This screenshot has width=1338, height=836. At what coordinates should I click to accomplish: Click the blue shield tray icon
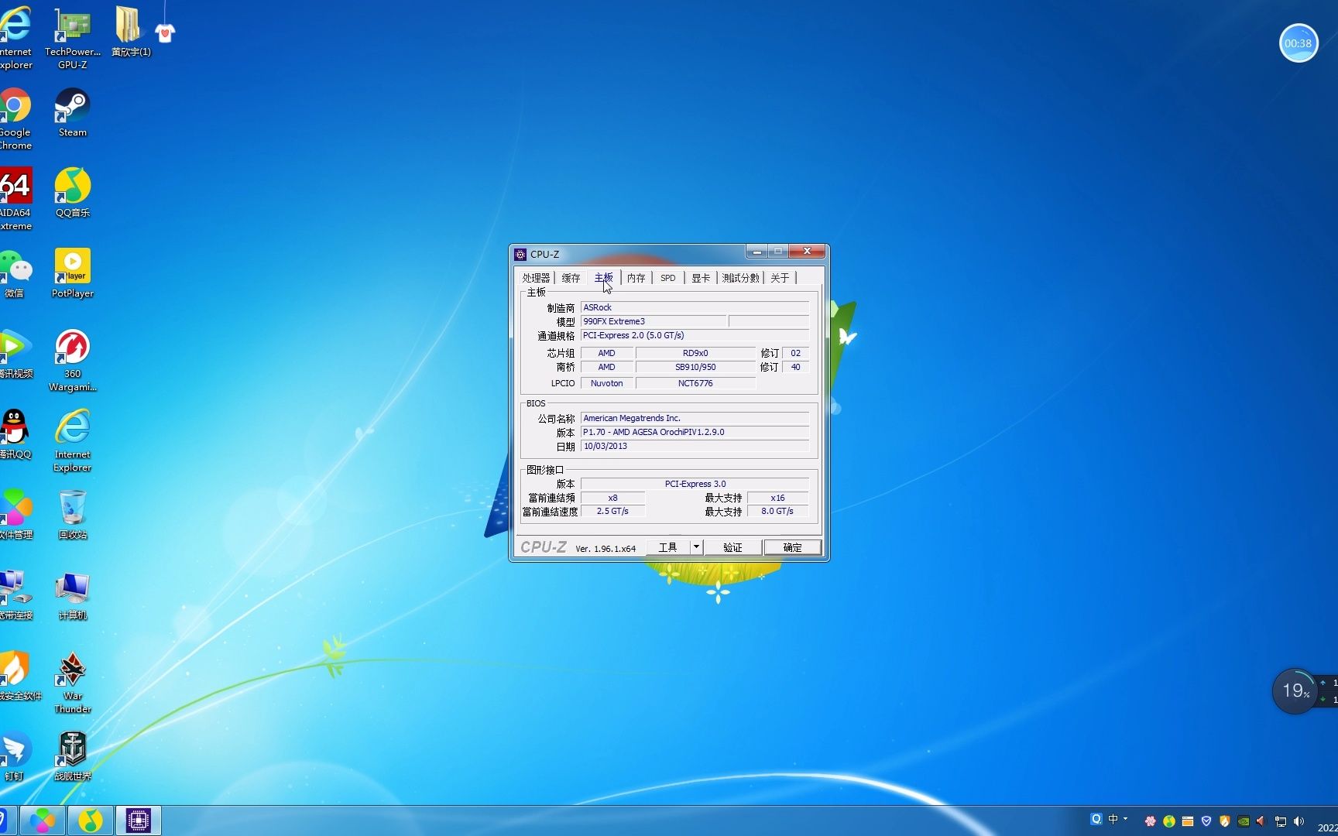pos(1206,821)
